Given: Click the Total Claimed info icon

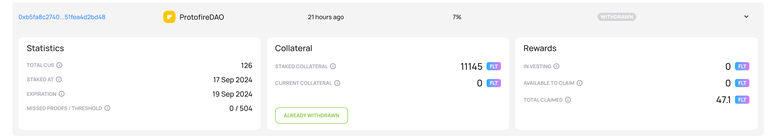Looking at the screenshot, I should [x=568, y=100].
